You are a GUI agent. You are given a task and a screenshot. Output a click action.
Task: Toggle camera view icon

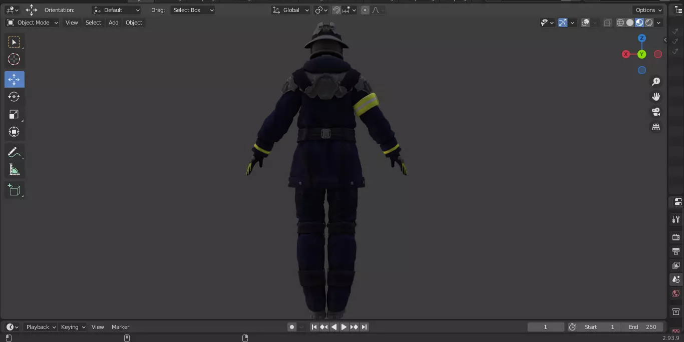655,112
